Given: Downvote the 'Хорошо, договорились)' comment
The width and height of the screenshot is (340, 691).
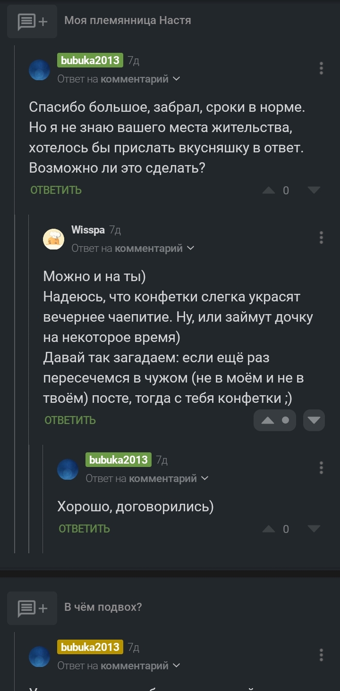Looking at the screenshot, I should [314, 528].
